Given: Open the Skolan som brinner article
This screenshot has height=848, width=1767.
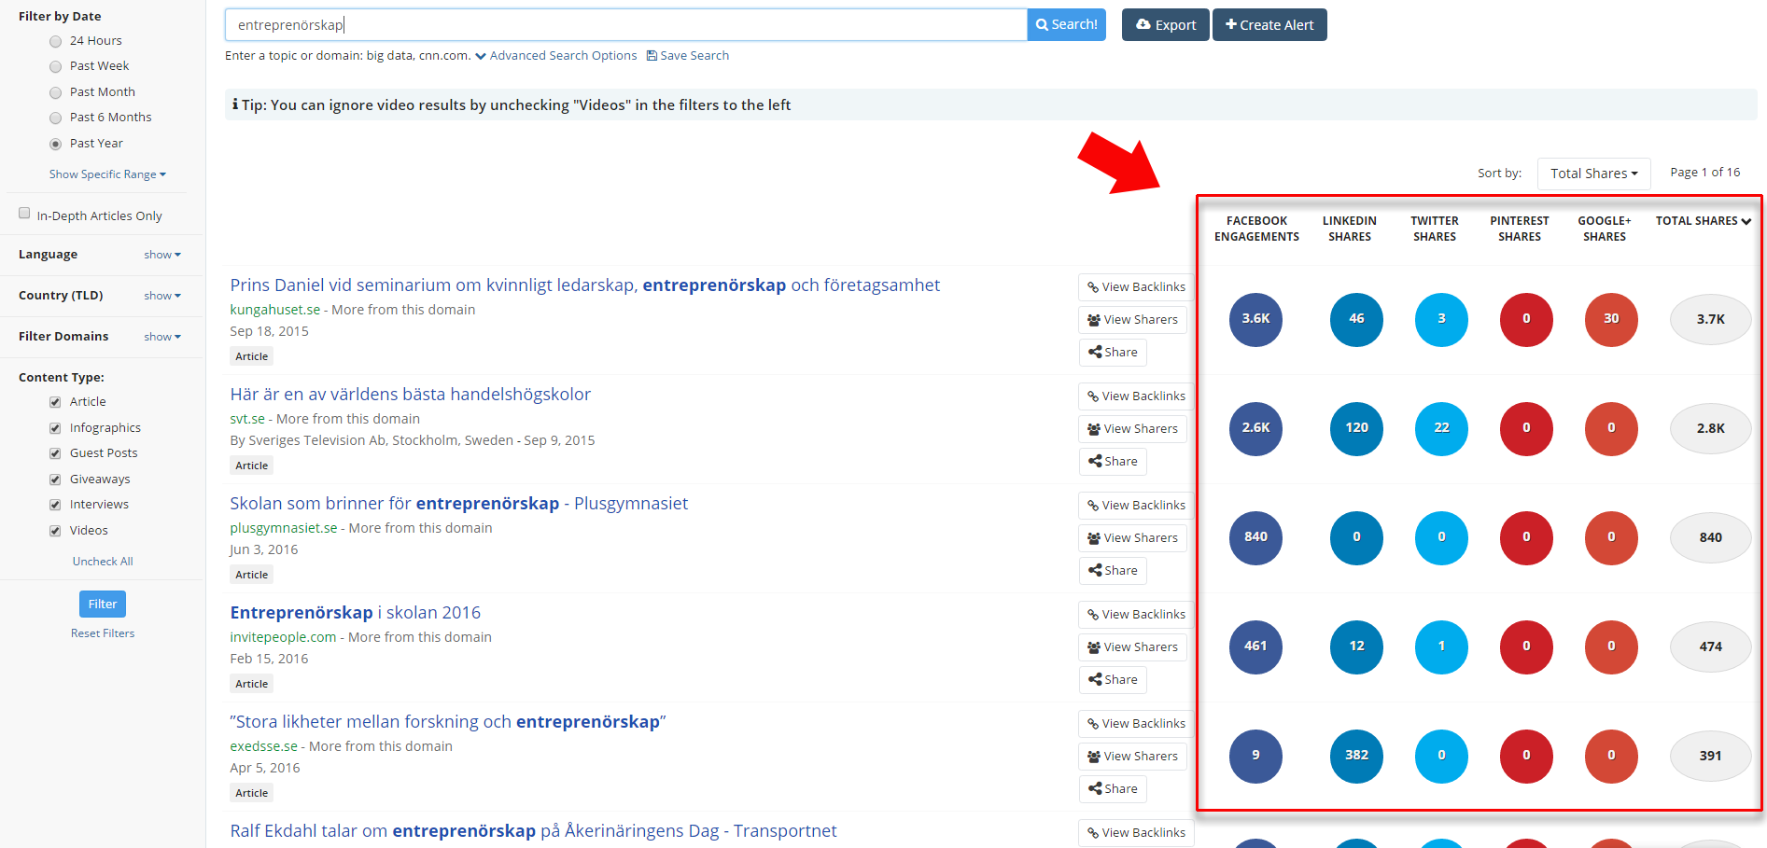Looking at the screenshot, I should point(459,504).
